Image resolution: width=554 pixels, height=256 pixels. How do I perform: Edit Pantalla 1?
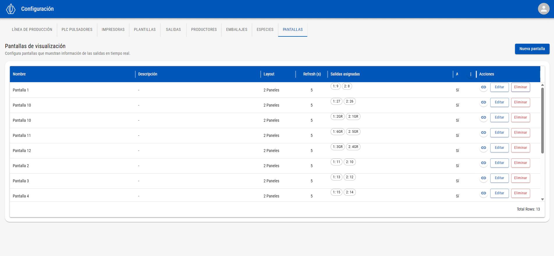[x=500, y=87]
